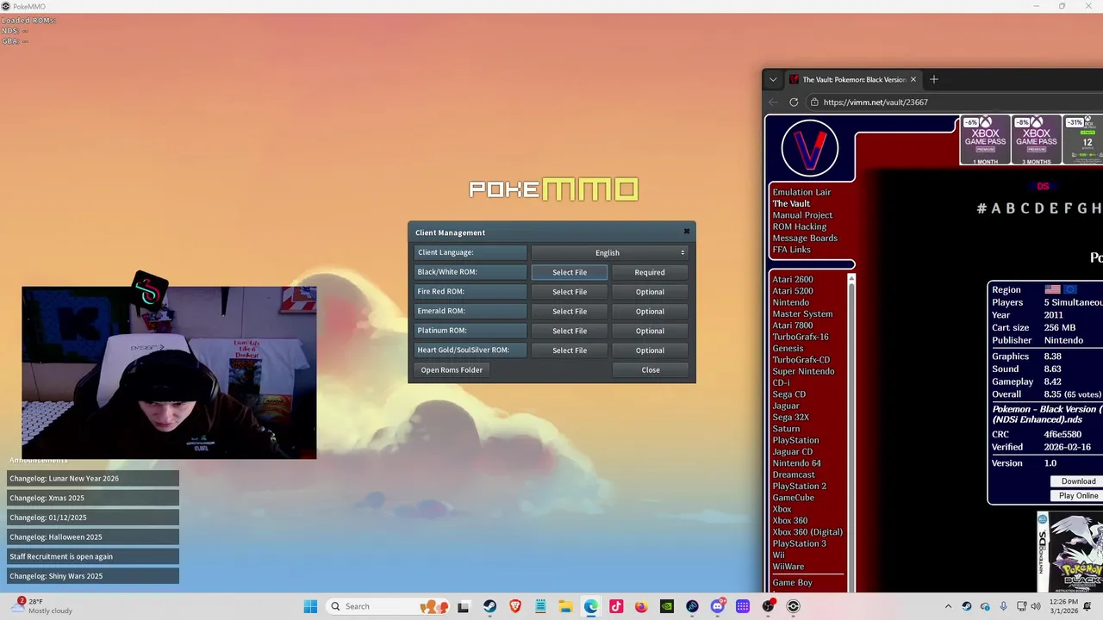This screenshot has height=620, width=1103.
Task: Click the taskbar Search box
Action: point(389,606)
